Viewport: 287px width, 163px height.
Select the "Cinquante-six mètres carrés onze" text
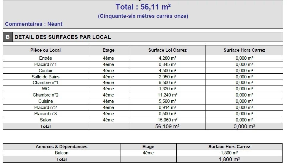[143, 16]
